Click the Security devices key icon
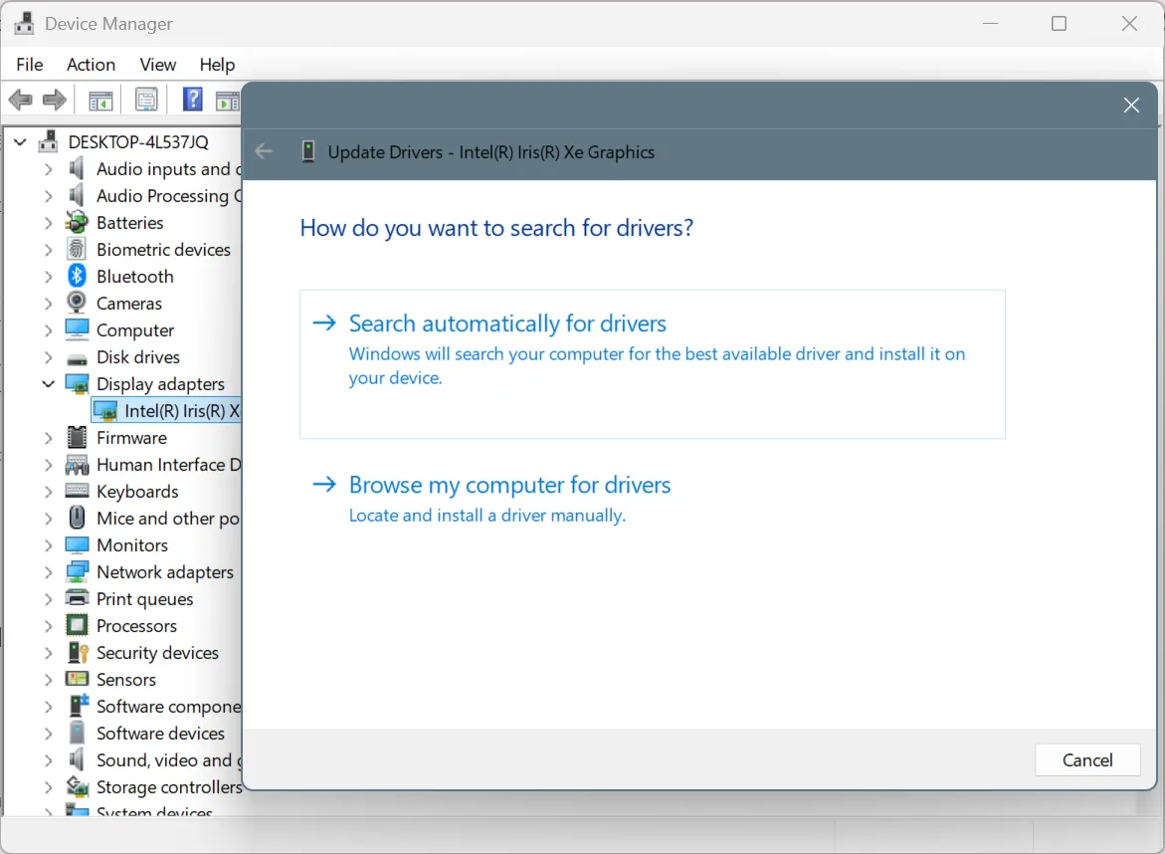This screenshot has height=854, width=1165. coord(78,652)
